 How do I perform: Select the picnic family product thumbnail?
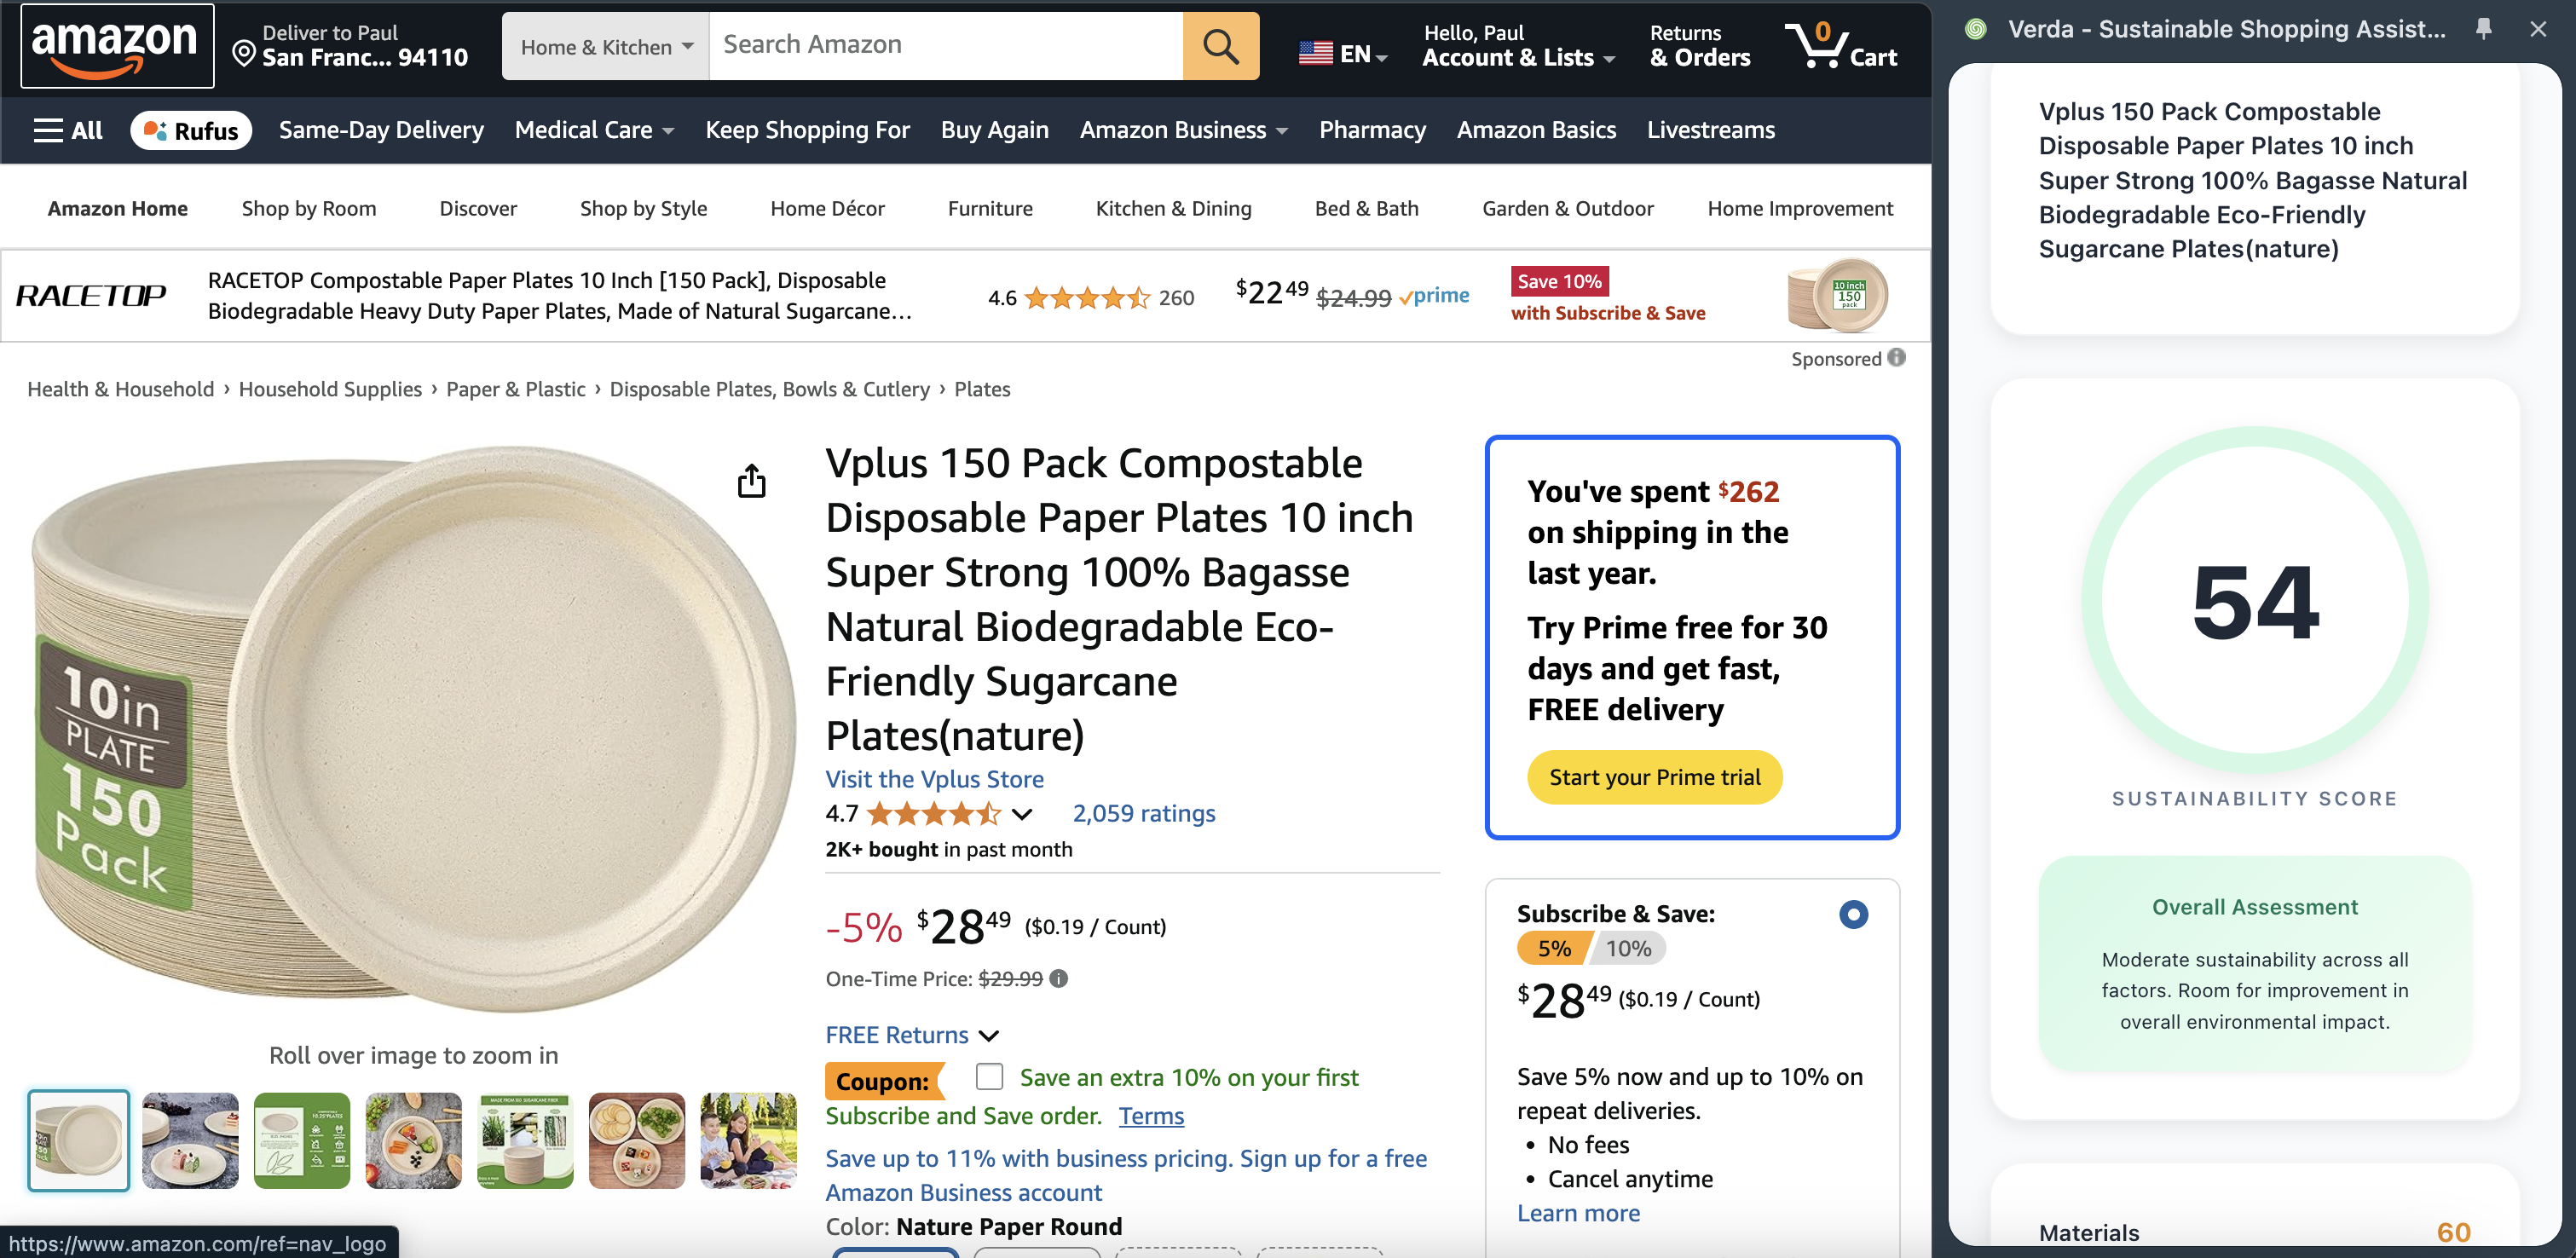click(x=748, y=1140)
